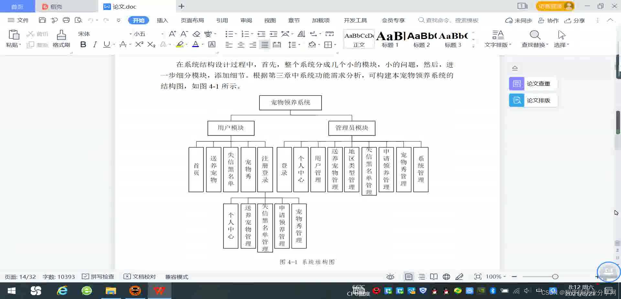Image resolution: width=621 pixels, height=299 pixels.
Task: Switch to page view mode icon
Action: pos(409,277)
